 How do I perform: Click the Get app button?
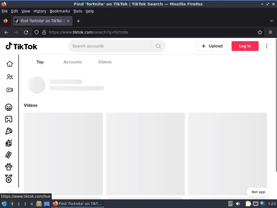pyautogui.click(x=258, y=192)
